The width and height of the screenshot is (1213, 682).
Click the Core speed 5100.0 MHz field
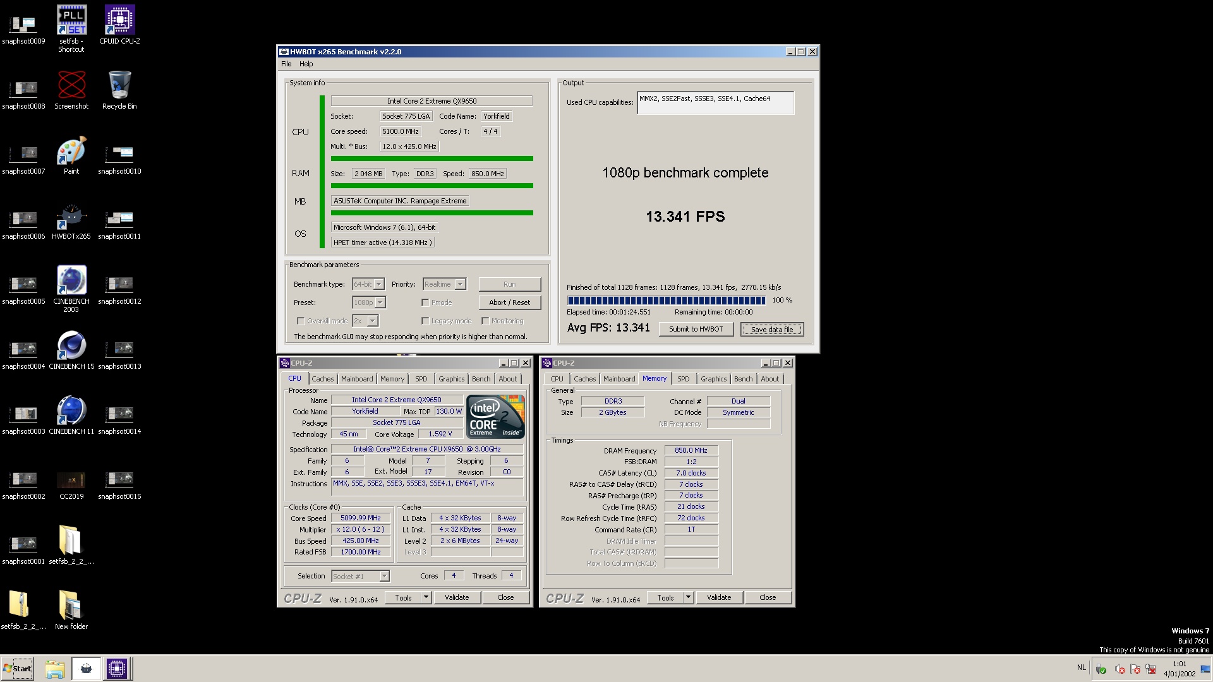click(x=400, y=131)
